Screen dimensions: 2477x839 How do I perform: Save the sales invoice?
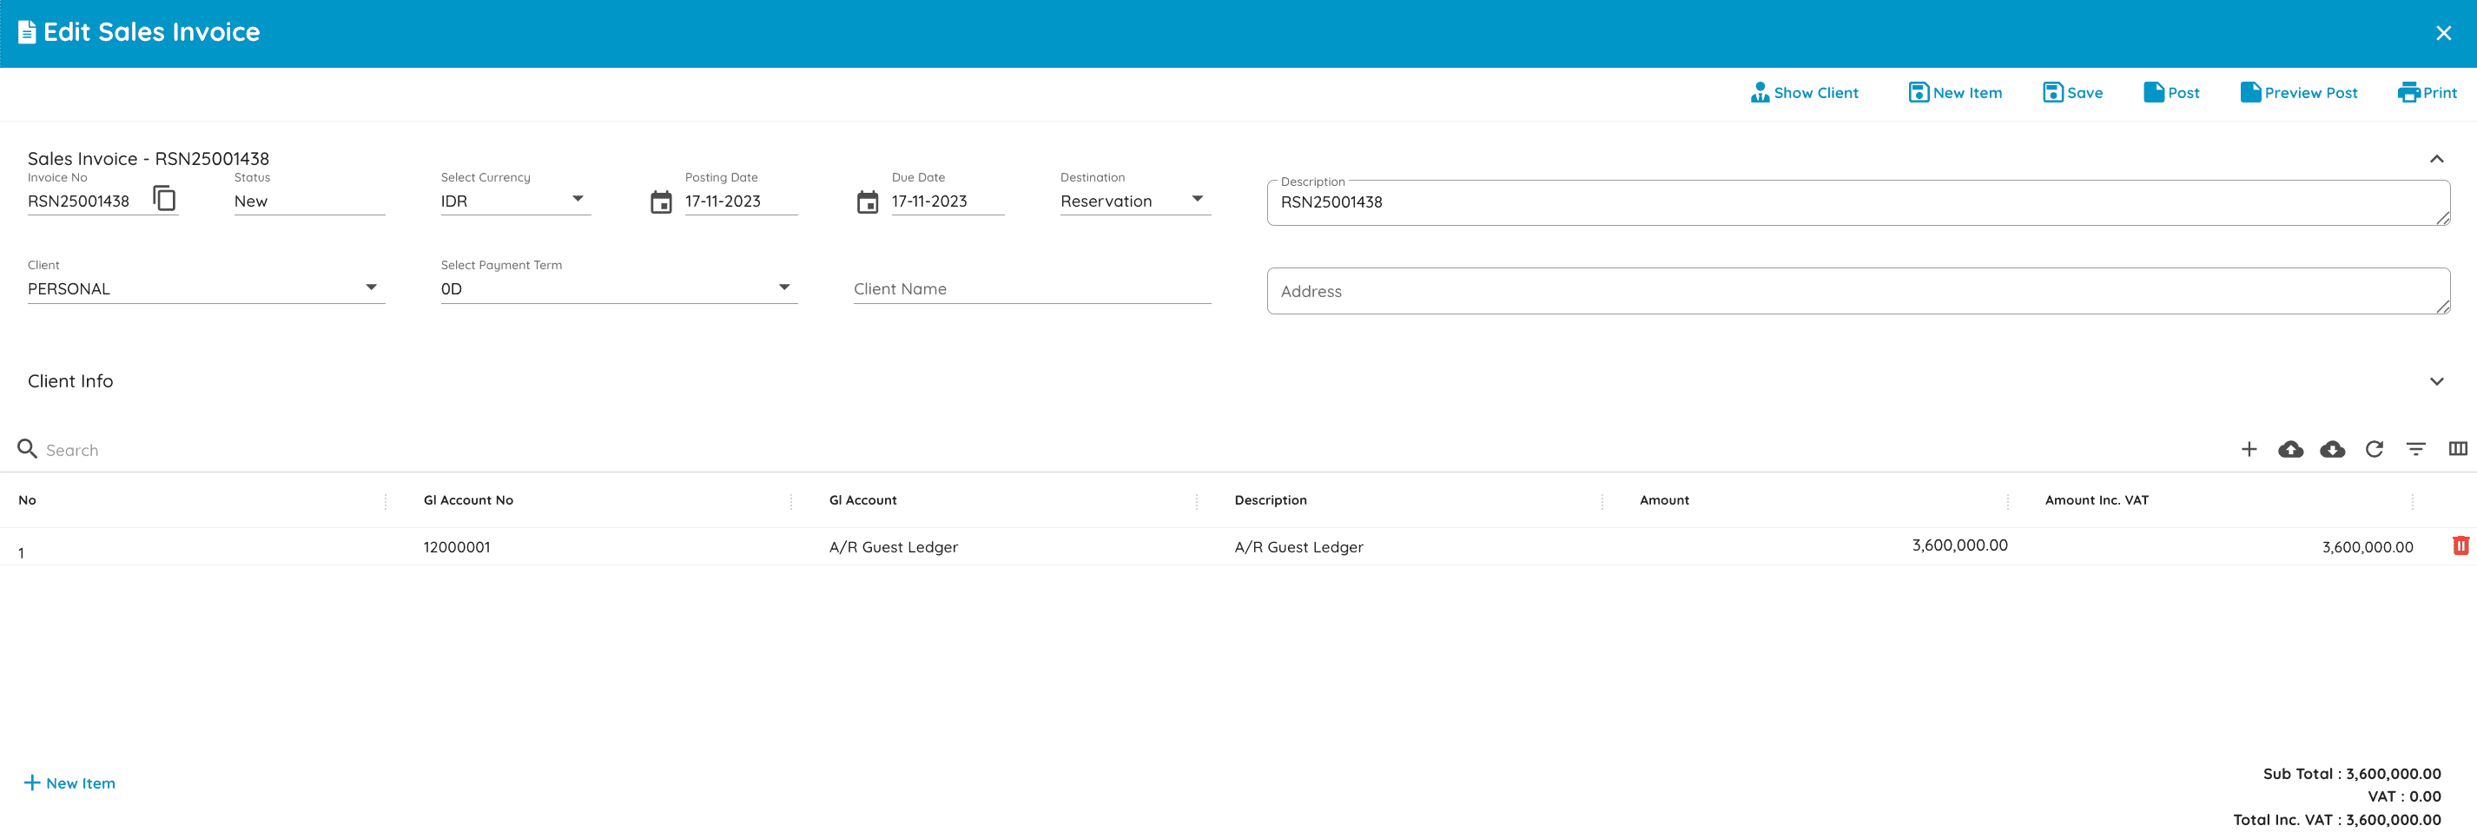(x=2072, y=92)
